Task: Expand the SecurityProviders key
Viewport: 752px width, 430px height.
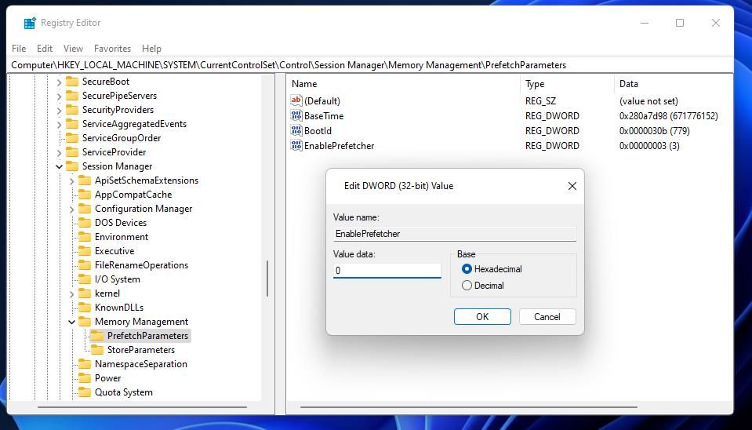Action: [59, 111]
